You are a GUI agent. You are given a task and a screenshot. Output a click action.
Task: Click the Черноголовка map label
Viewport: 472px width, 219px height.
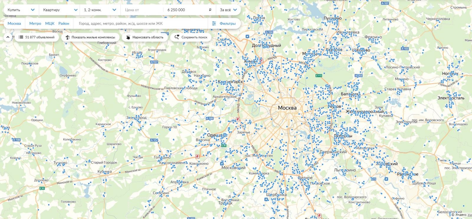[x=438, y=19]
